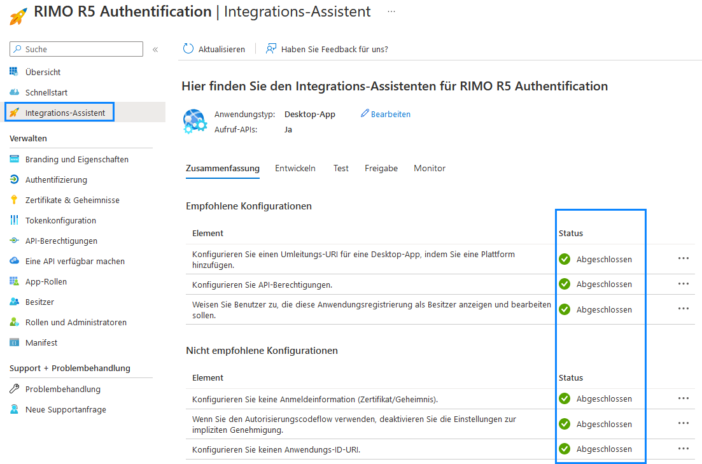Open Zertifikate & Geheimnisse

(x=73, y=200)
